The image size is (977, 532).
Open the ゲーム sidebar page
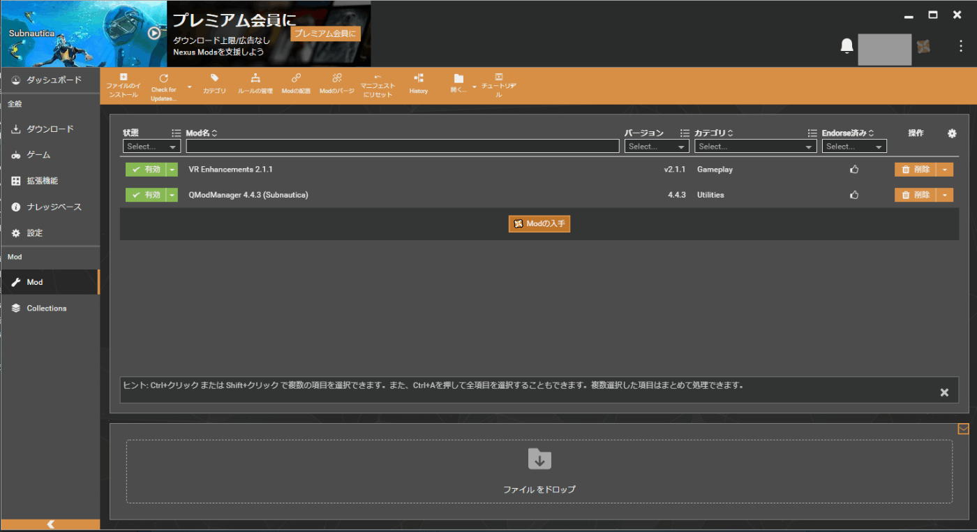coord(50,155)
